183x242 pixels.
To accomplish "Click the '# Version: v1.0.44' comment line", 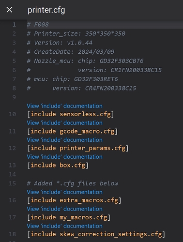I will tap(60, 43).
